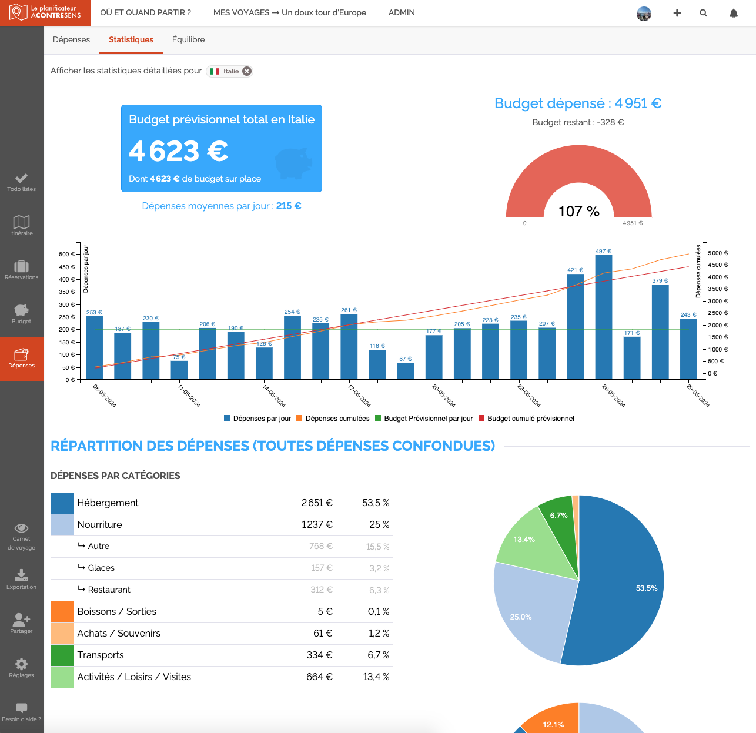Screen dimensions: 756x733
Task: Click the notification bell icon
Action: 734,13
